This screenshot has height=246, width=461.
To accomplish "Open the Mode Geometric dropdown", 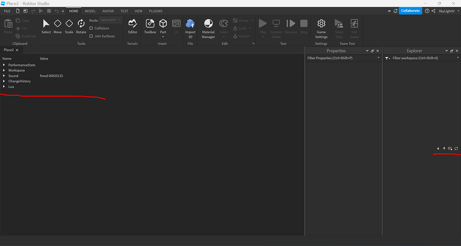I will click(x=110, y=20).
